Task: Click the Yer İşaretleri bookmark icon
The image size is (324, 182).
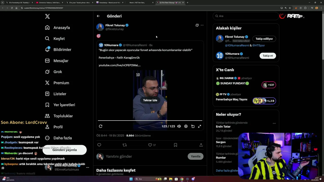Action: 47,105
